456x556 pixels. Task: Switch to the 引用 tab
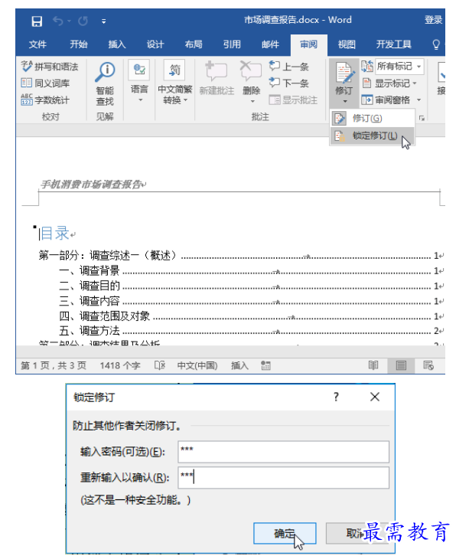click(232, 44)
